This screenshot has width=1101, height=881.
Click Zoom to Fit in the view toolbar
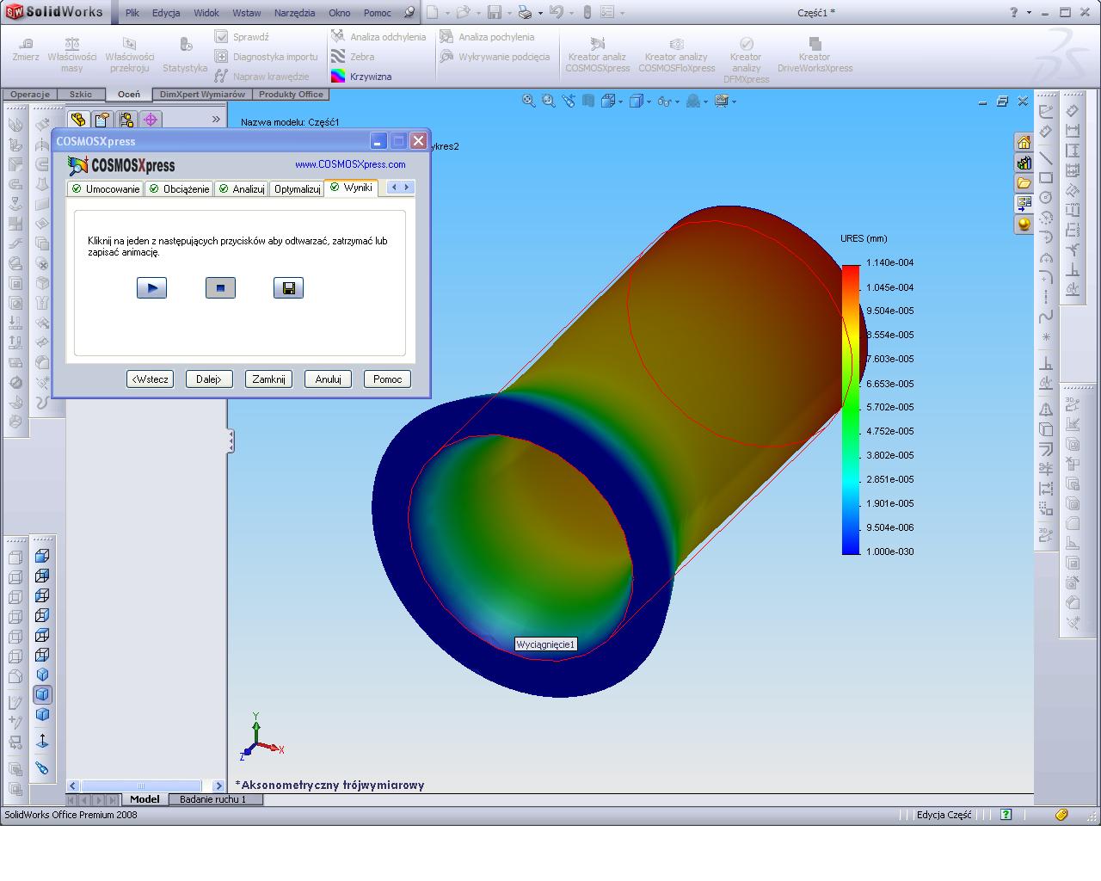(529, 101)
